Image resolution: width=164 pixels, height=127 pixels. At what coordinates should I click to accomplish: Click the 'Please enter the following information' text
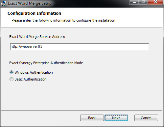click(63, 20)
